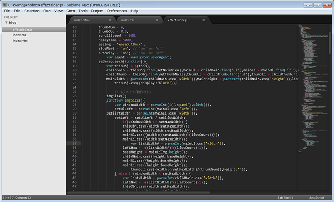Close the index.css tab
334x202 pixels.
(157, 20)
